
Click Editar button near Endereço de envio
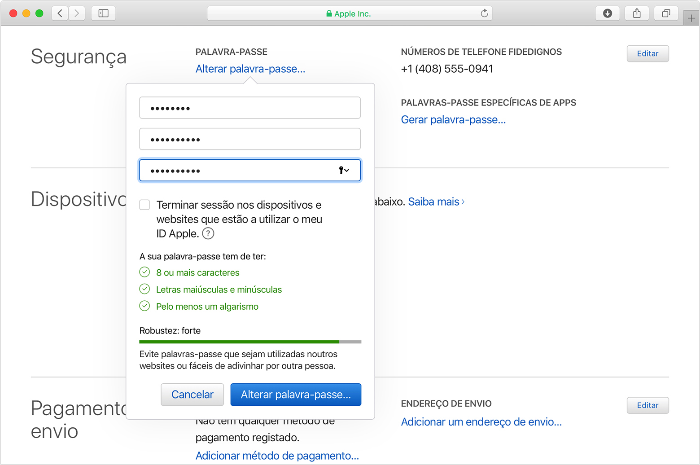[x=647, y=405]
